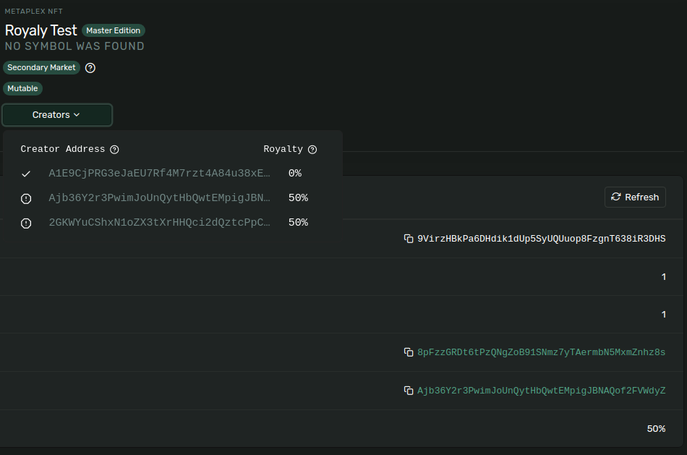
Task: Copy the Ajb36Y2r3Pwim address in table
Action: pos(409,391)
